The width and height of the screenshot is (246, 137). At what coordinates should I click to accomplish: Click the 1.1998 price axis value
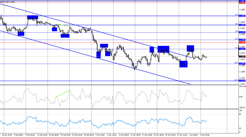(242, 10)
